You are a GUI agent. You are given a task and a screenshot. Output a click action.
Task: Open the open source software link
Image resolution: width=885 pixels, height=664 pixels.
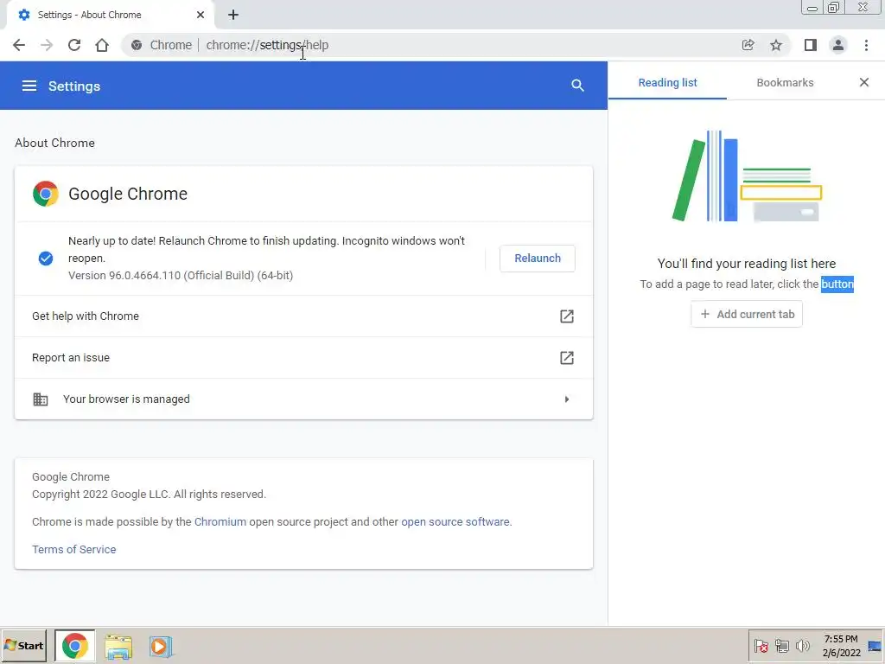pyautogui.click(x=455, y=521)
